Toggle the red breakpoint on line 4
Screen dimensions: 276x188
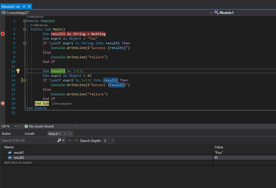3,34
